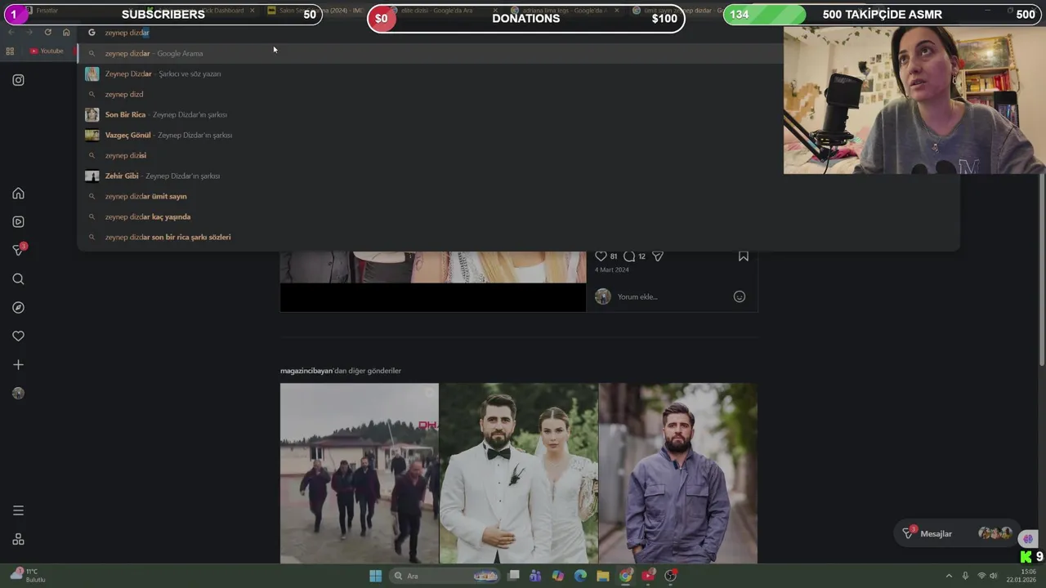
Task: Click the page vertical scrollbar
Action: click(x=1041, y=269)
